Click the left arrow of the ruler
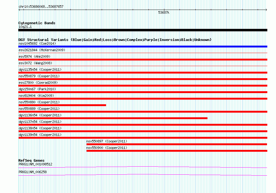 (19, 10)
